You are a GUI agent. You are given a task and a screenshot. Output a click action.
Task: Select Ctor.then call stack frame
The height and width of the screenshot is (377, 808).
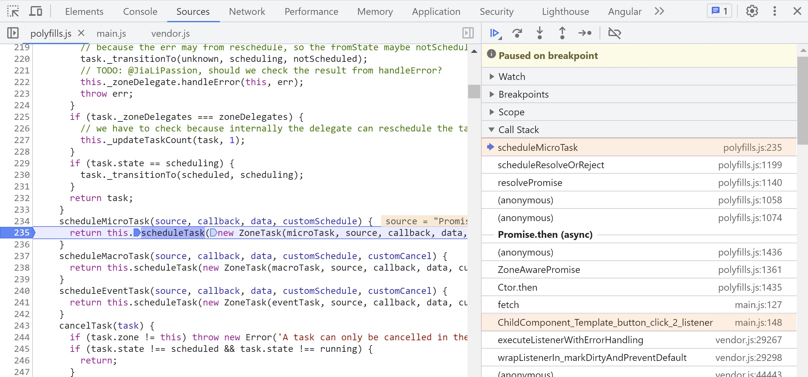(x=639, y=287)
